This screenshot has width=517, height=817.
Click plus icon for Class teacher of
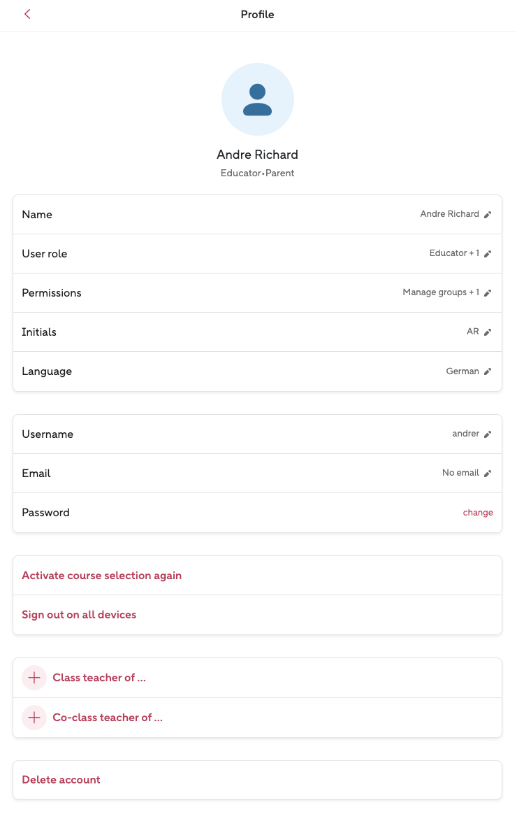click(34, 678)
